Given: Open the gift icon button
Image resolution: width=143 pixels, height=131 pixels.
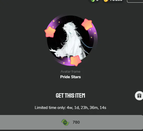Looking at the screenshot, I should 139,96.
